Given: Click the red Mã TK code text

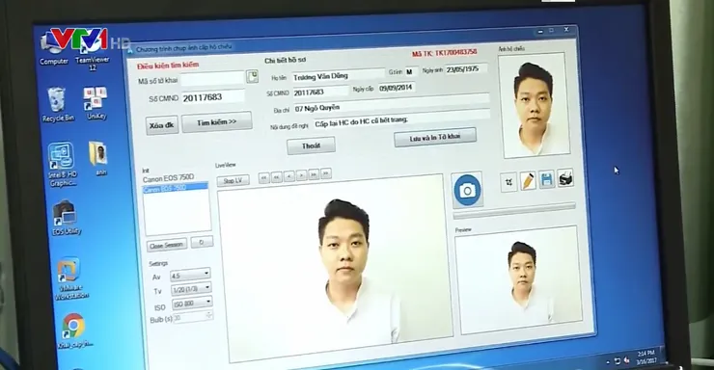Looking at the screenshot, I should click(445, 53).
